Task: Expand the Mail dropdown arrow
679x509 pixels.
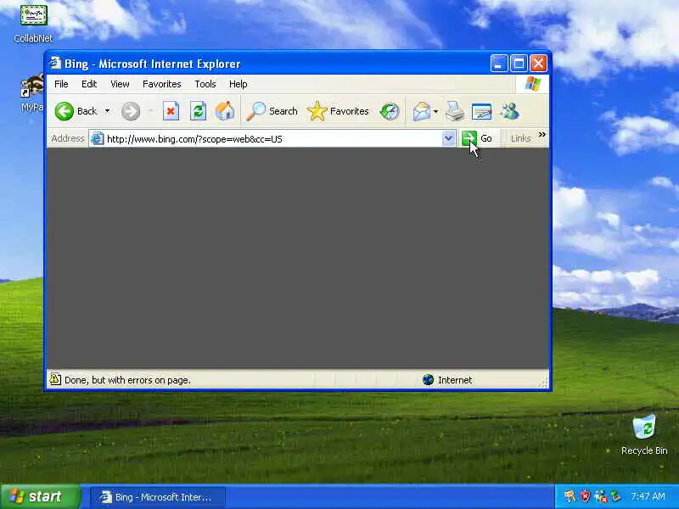Action: click(435, 111)
